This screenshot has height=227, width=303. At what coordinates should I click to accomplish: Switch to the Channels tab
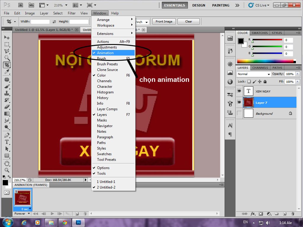click(260, 68)
